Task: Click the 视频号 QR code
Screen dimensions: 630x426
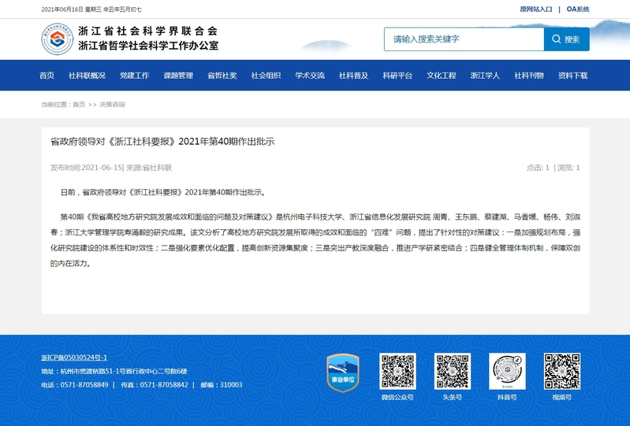Action: 561,371
